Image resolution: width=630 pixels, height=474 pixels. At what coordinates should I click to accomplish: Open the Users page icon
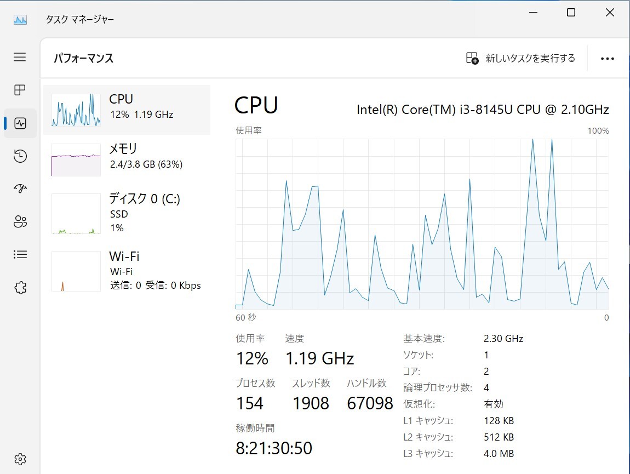[x=20, y=221]
